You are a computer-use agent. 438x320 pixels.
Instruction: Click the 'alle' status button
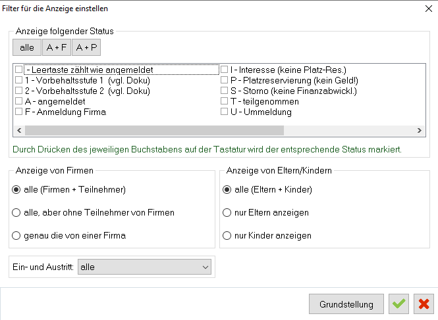(x=27, y=47)
